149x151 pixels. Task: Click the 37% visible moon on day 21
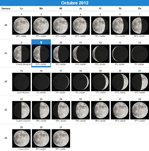point(140,82)
